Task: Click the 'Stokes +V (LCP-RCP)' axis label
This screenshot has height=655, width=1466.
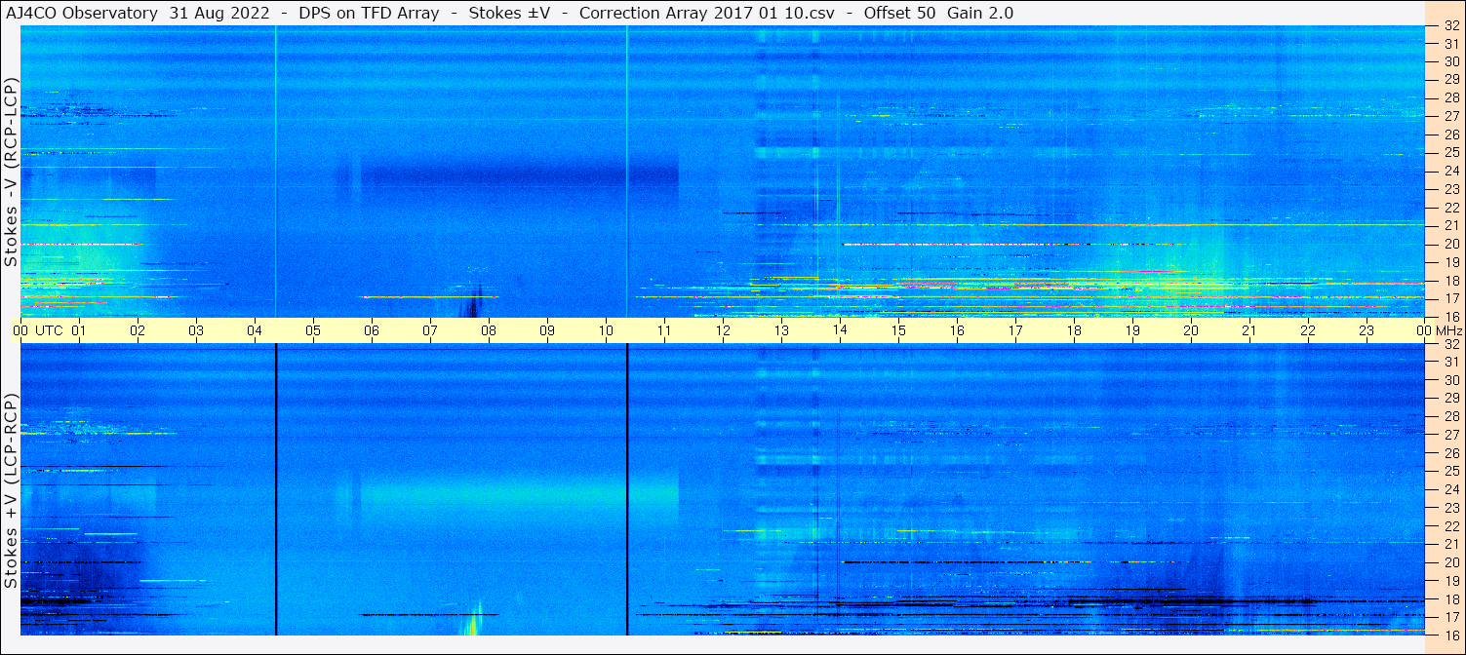Action: (x=12, y=491)
